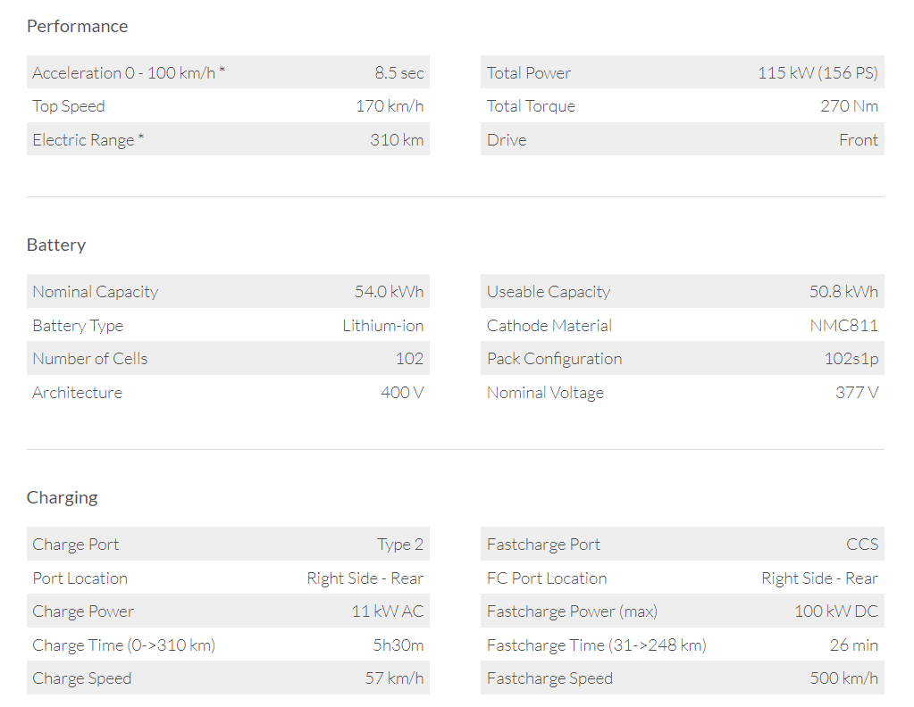Click the Fastcharge Speed 500 km/h value

(843, 678)
